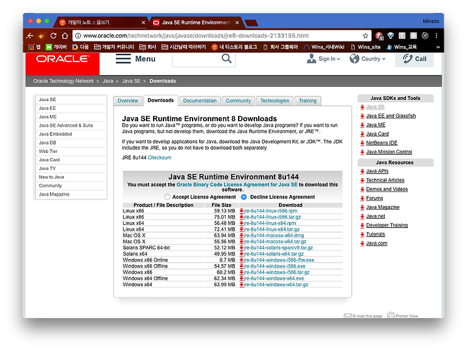Click the diamond extension icon

[x=390, y=36]
